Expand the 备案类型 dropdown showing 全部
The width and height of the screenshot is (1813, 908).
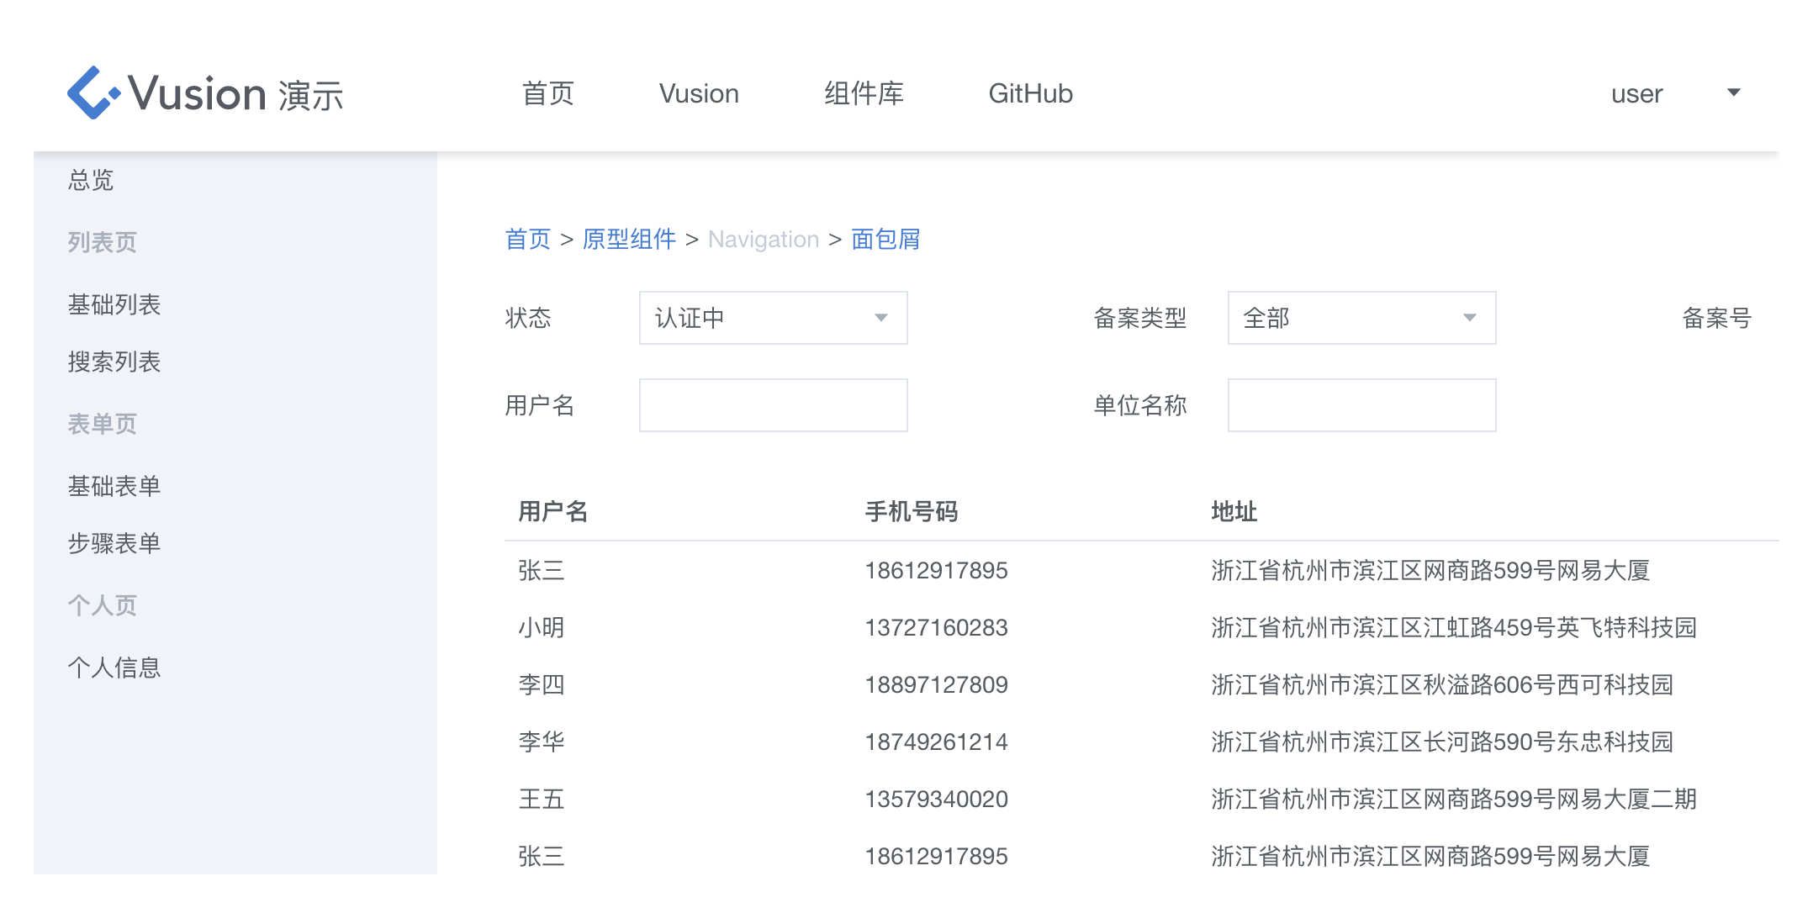click(1361, 318)
